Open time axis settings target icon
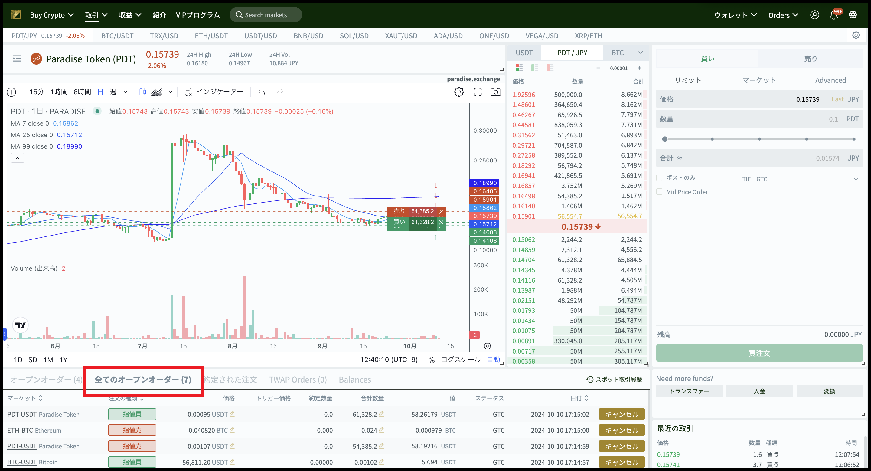The width and height of the screenshot is (871, 471). click(487, 346)
